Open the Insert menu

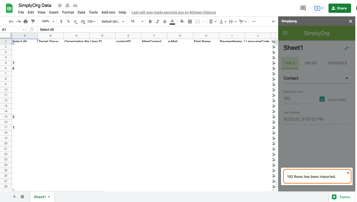pos(54,12)
